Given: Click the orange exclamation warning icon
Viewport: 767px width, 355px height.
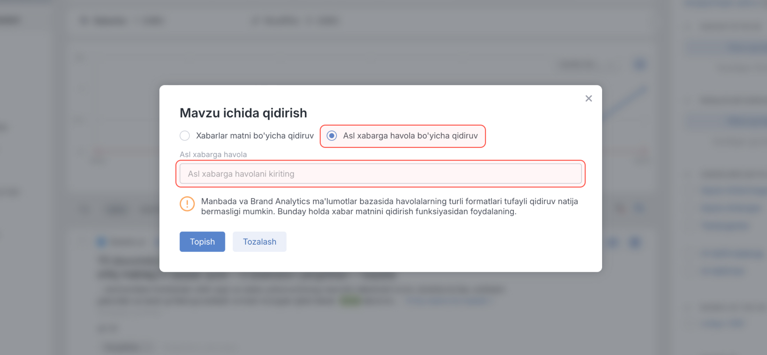Looking at the screenshot, I should pos(187,204).
